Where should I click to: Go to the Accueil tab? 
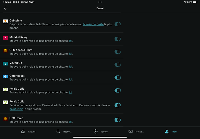[28, 131]
